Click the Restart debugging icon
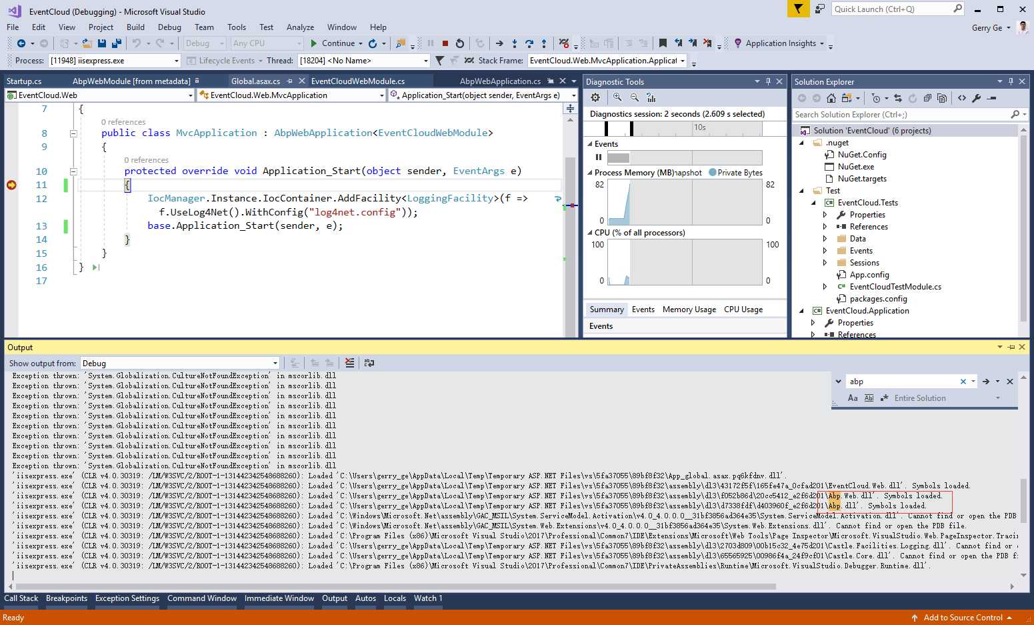The height and width of the screenshot is (625, 1034). click(x=460, y=43)
